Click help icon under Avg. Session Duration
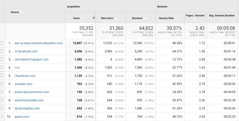 coord(222,20)
